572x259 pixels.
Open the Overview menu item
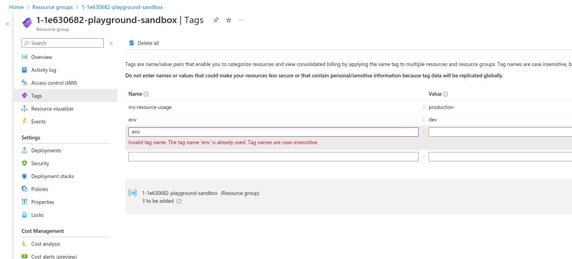point(42,57)
